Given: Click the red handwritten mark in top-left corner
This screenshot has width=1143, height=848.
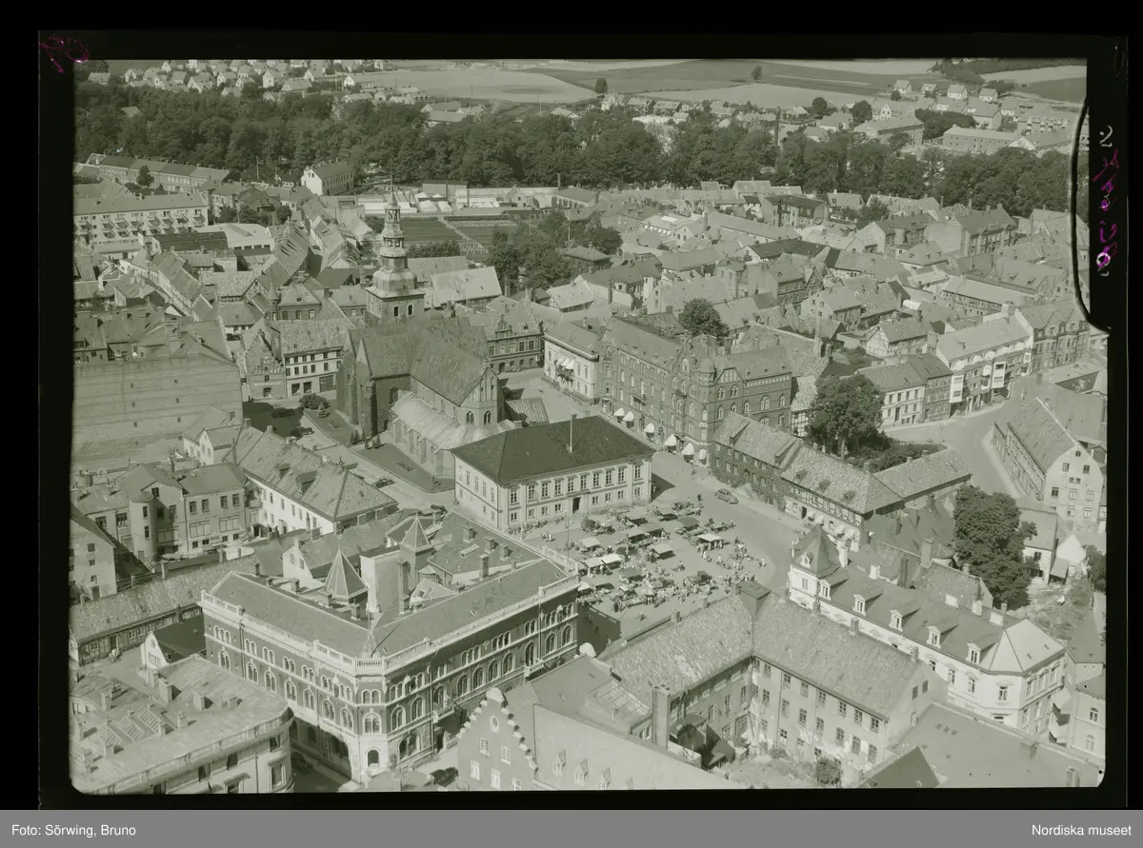Looking at the screenshot, I should [63, 52].
